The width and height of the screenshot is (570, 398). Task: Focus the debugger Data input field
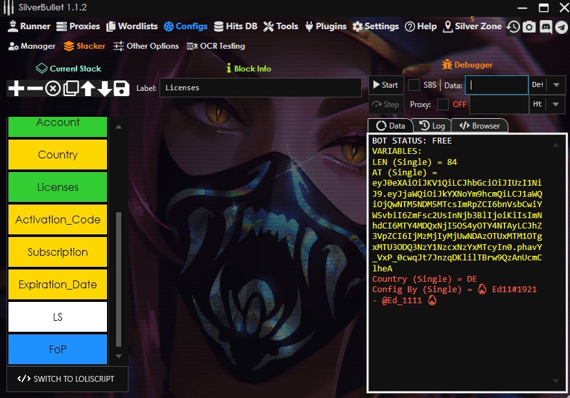pyautogui.click(x=497, y=85)
